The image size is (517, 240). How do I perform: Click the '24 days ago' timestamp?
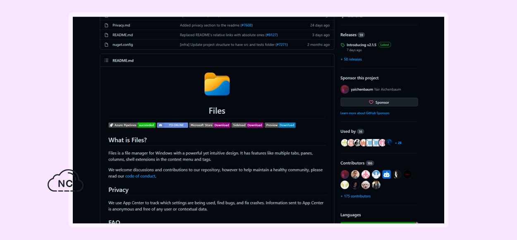pos(320,25)
